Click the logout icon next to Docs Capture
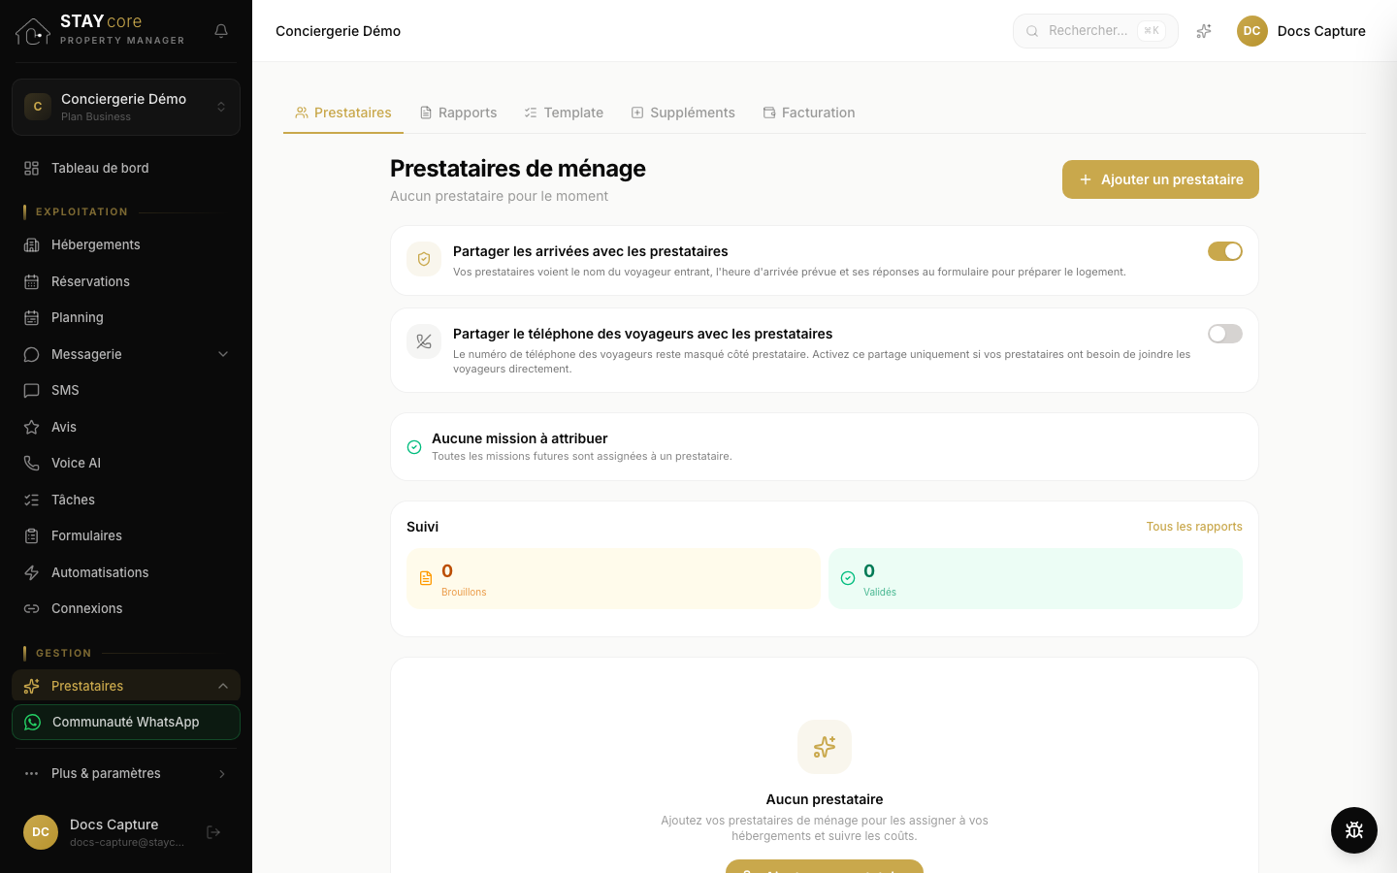 [x=213, y=832]
